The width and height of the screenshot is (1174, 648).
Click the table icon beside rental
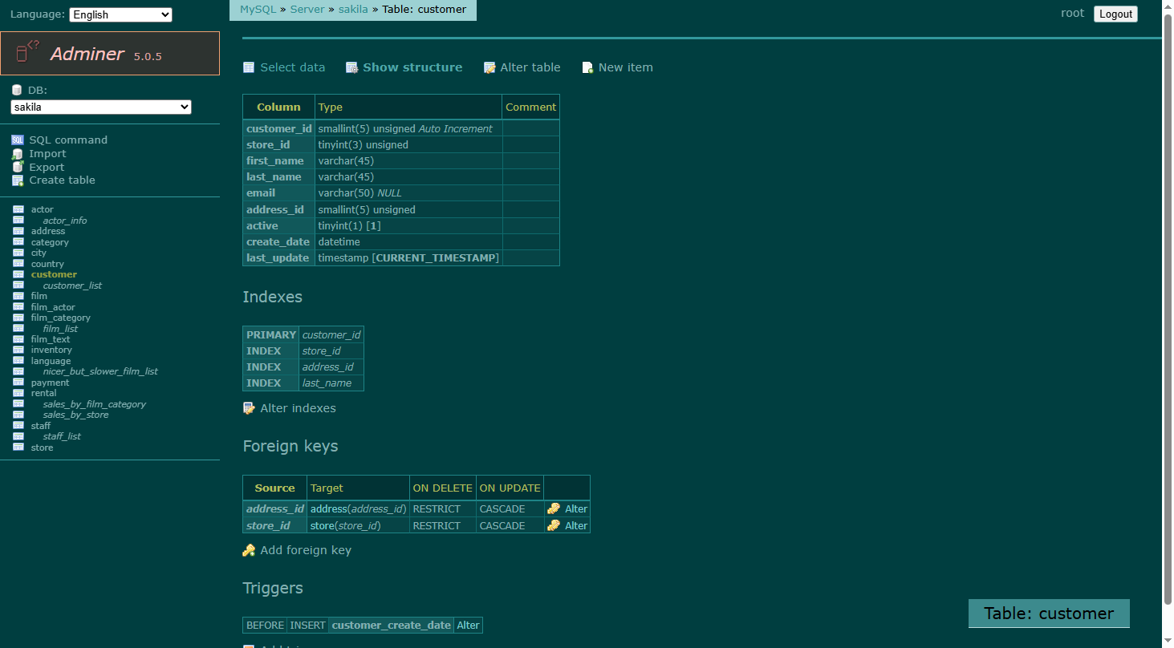18,393
